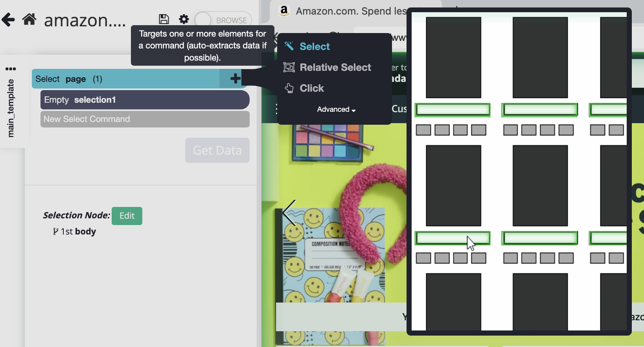Open the three-dots menu above main_template

[x=11, y=69]
